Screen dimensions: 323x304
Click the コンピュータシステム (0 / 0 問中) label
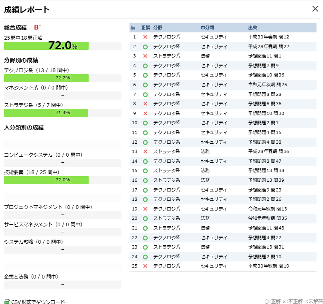(43, 155)
